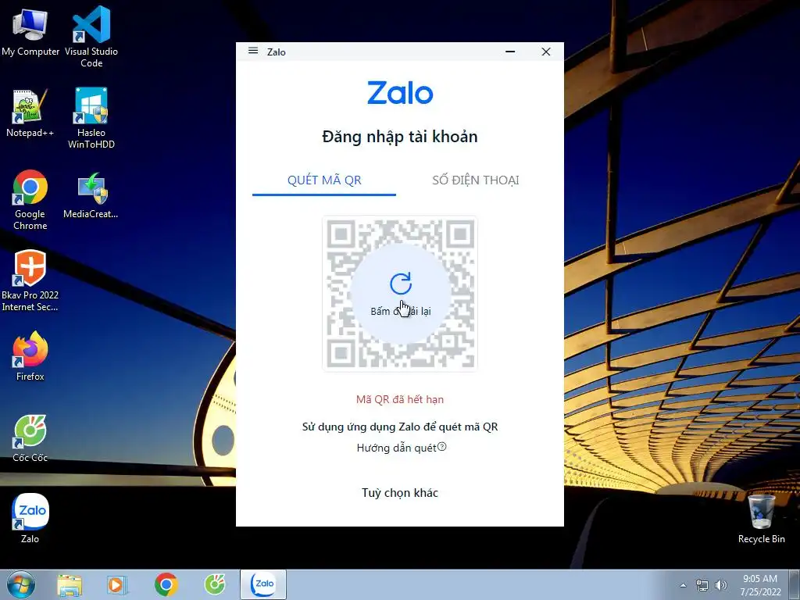Show hidden system tray icons
800x600 pixels.
point(683,585)
